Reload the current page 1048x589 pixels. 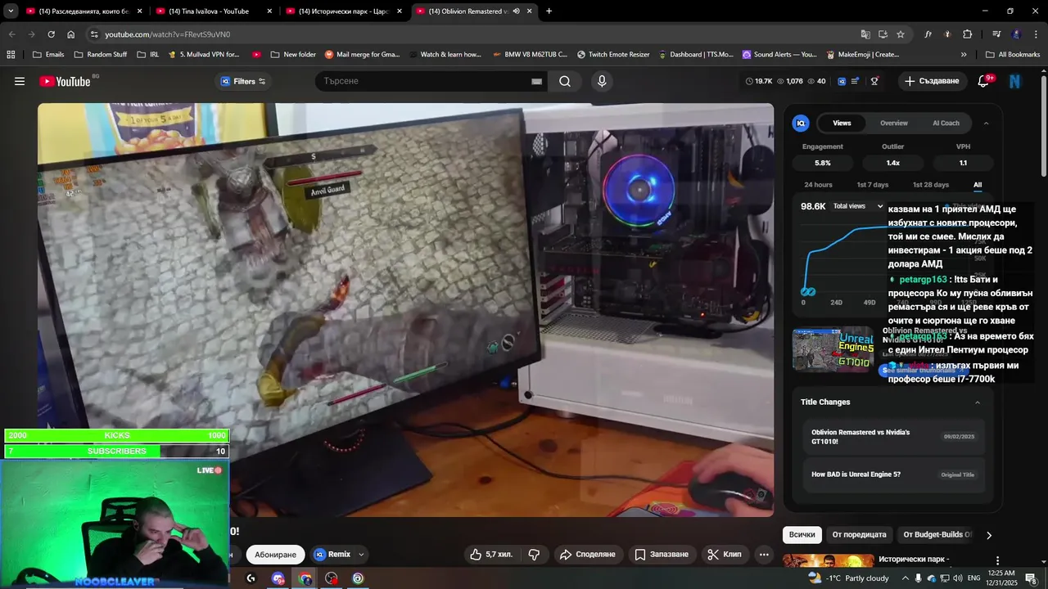pyautogui.click(x=51, y=34)
